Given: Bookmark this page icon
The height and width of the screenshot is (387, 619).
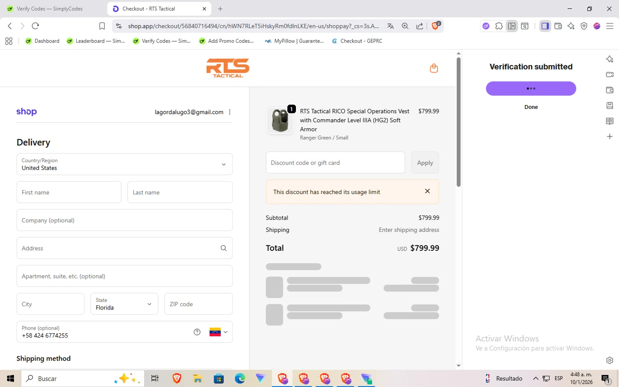Looking at the screenshot, I should (x=102, y=26).
